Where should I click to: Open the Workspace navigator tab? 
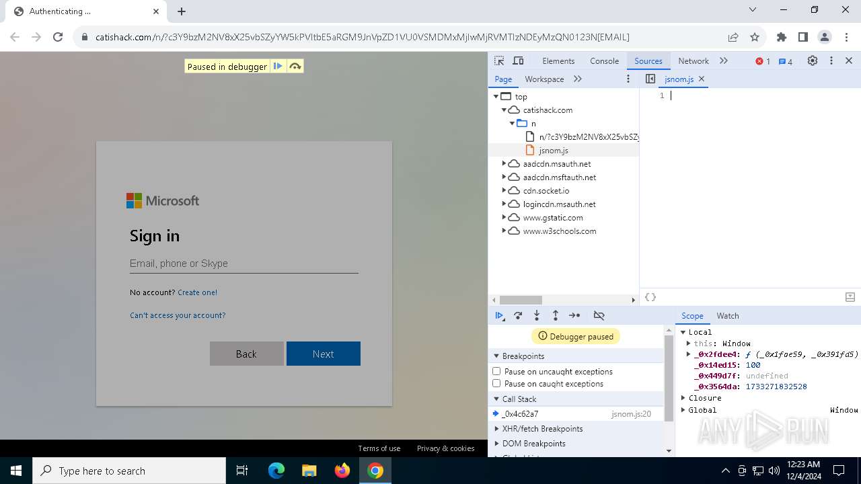tap(544, 79)
